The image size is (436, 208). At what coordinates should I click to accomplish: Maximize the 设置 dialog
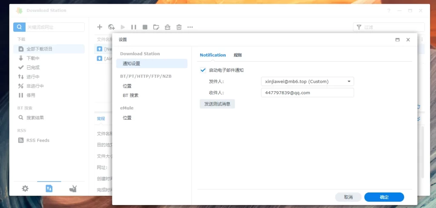pos(398,39)
